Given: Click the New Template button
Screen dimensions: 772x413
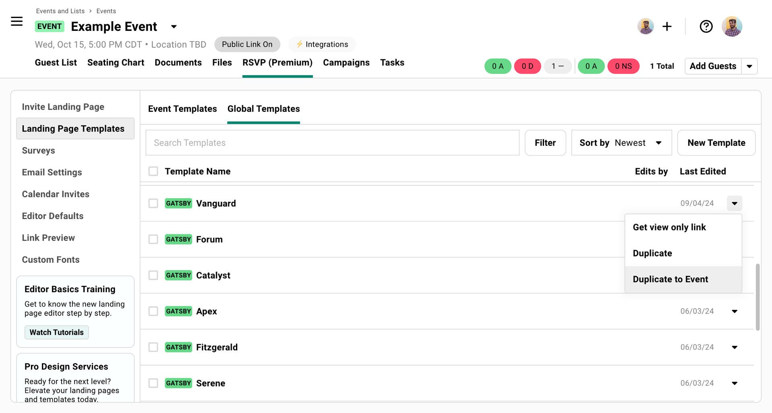Looking at the screenshot, I should (x=716, y=143).
